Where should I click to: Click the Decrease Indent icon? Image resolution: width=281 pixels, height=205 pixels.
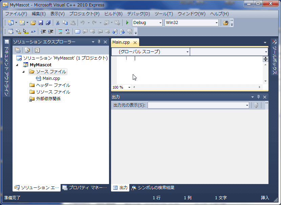pos(43,32)
